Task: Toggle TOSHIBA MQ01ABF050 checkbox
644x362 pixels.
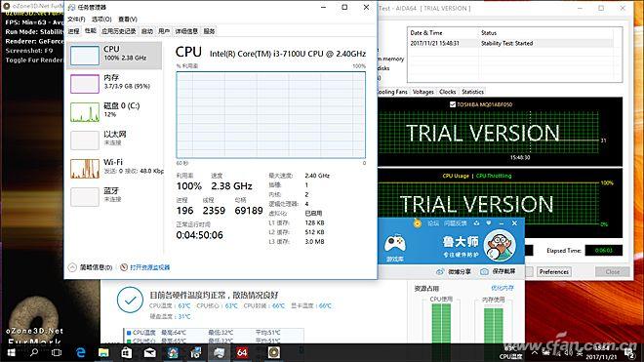Action: click(453, 104)
